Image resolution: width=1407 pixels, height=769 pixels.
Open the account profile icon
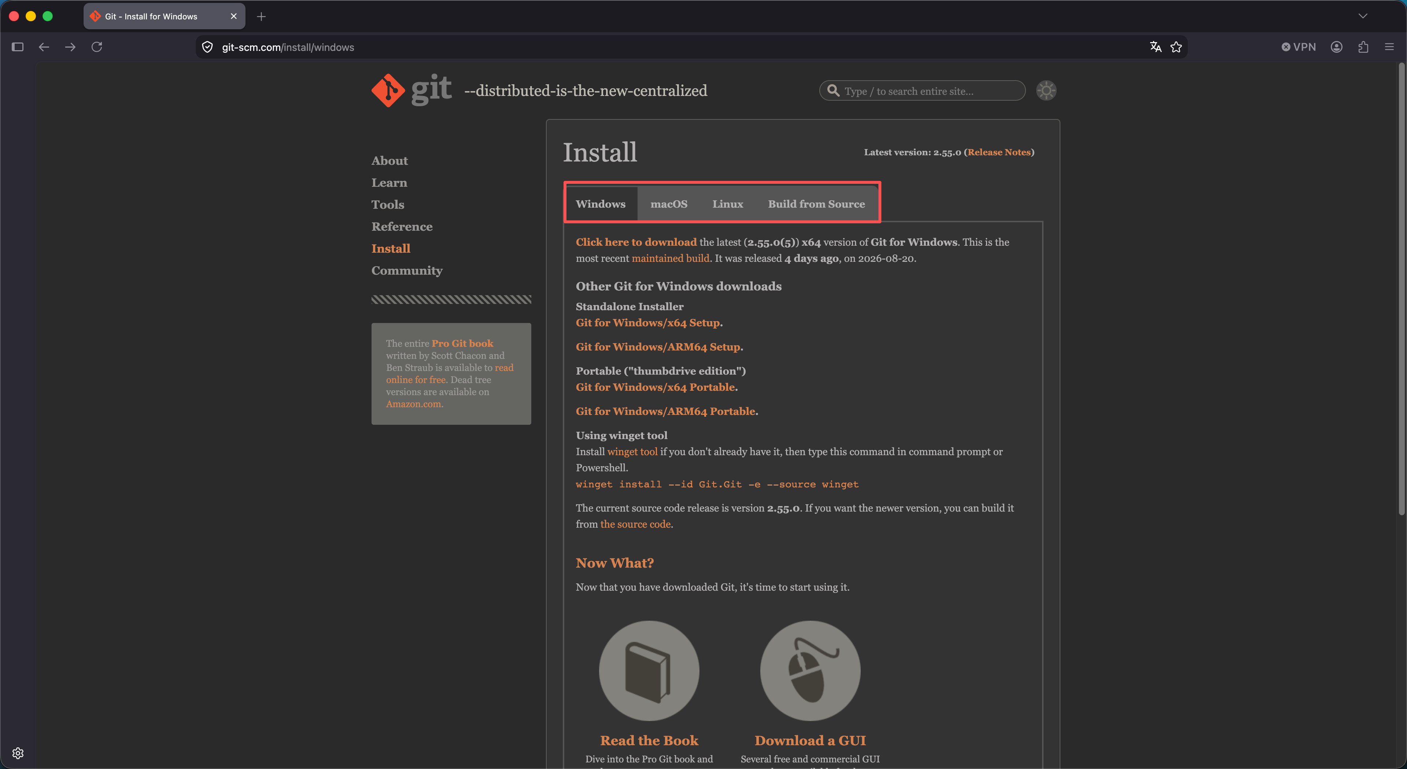[x=1337, y=47]
